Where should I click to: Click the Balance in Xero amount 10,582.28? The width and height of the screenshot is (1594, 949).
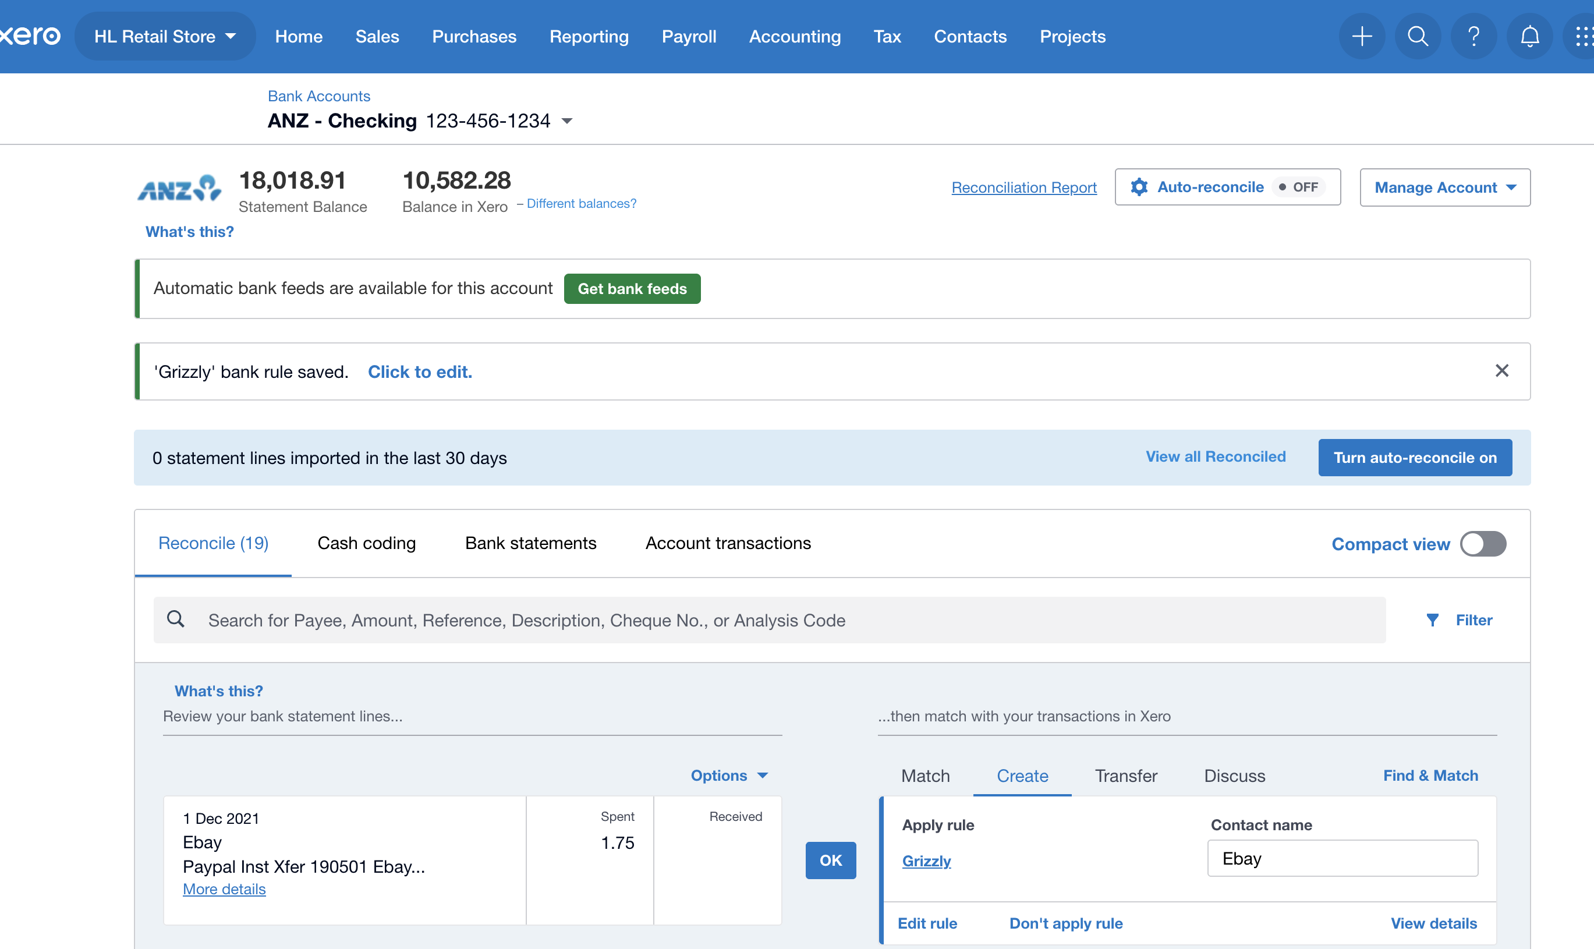[456, 180]
